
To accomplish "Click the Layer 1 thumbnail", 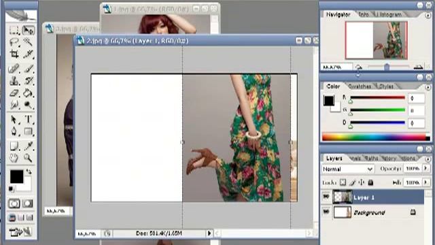I will [343, 197].
